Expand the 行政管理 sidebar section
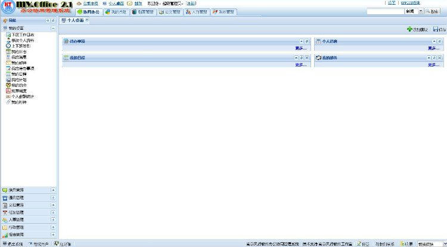 [53, 227]
